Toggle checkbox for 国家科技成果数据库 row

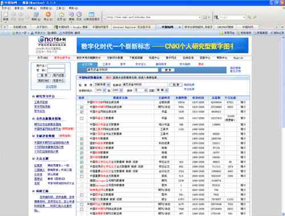[82, 143]
